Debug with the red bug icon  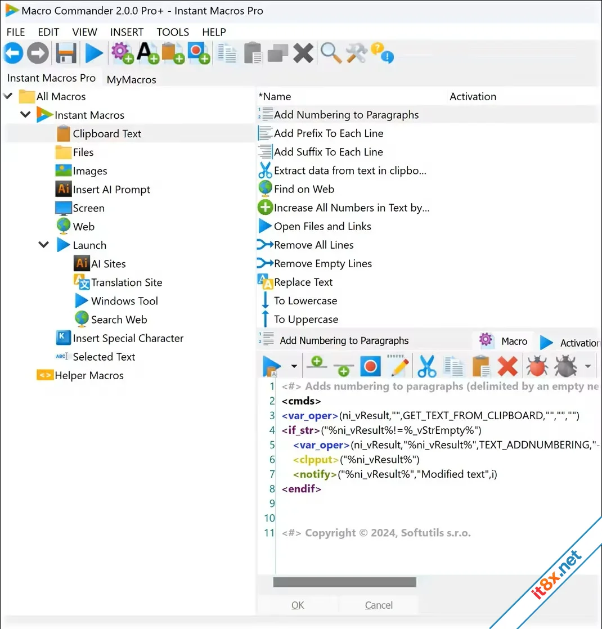537,366
